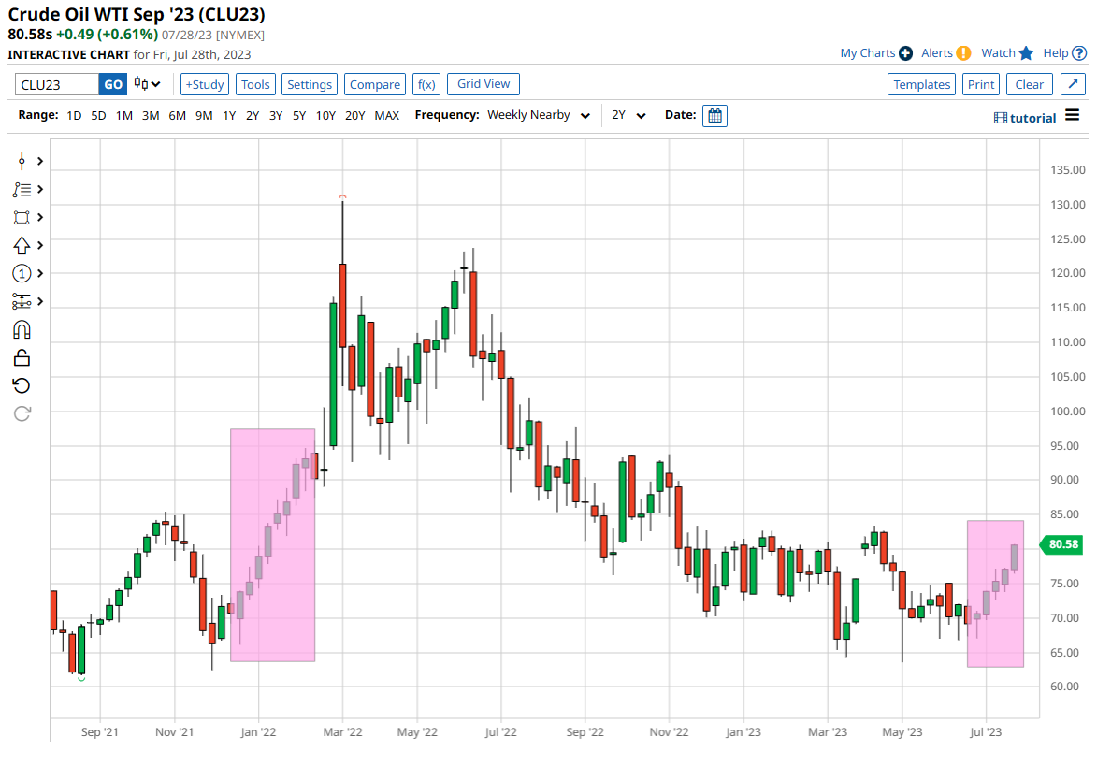Viewport: 1097px width, 766px height.
Task: Select the 1D range
Action: coord(74,115)
